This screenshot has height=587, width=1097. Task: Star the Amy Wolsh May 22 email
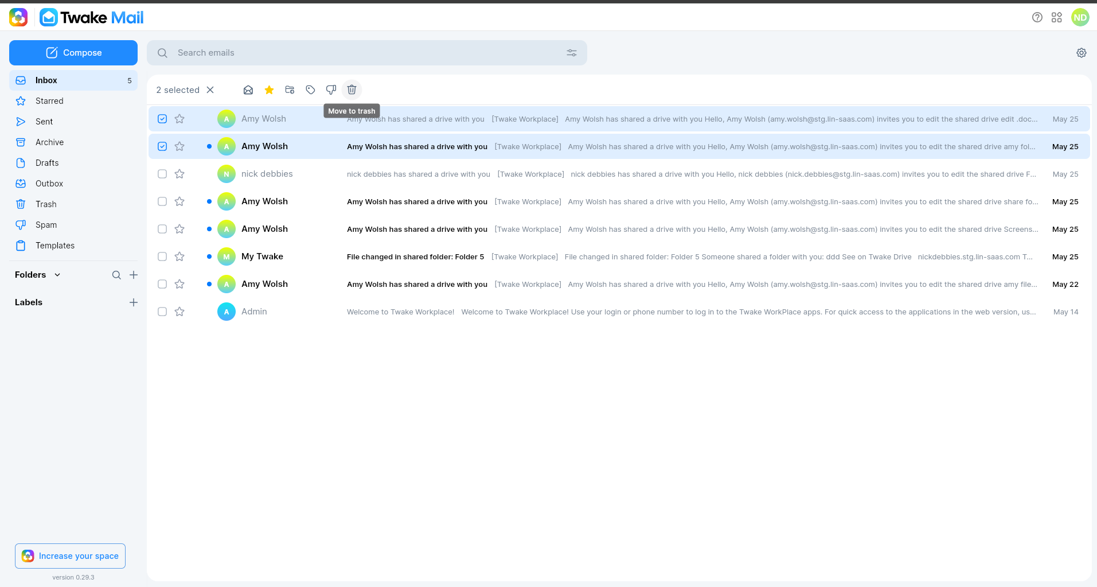tap(179, 284)
